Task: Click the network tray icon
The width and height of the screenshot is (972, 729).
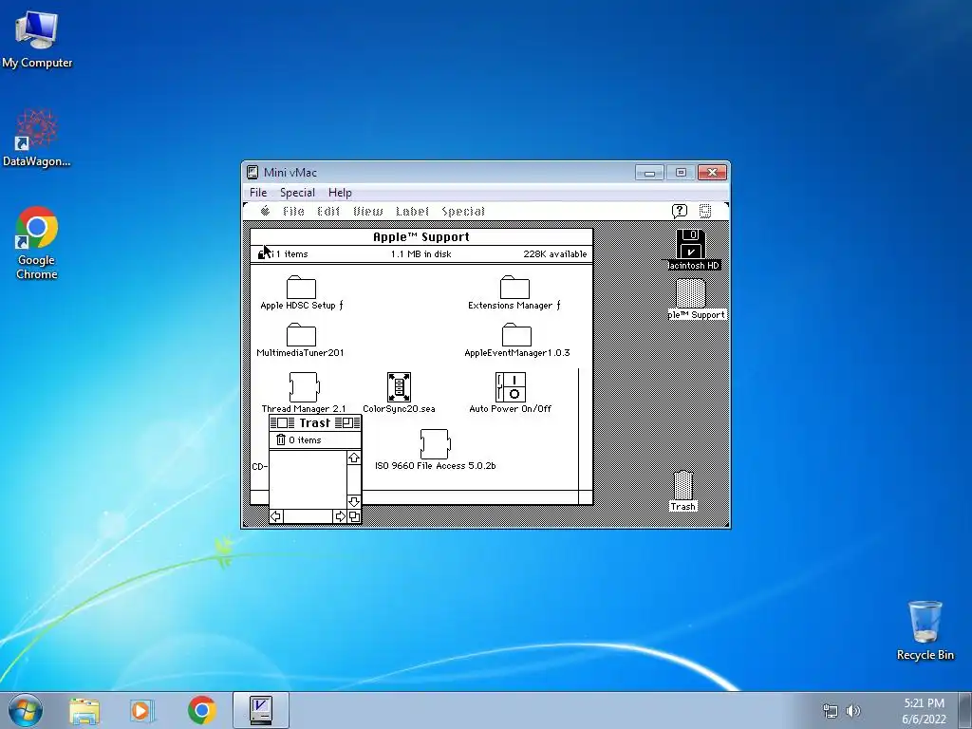Action: point(830,711)
